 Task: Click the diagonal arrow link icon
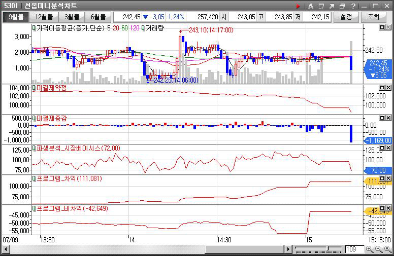332,6
